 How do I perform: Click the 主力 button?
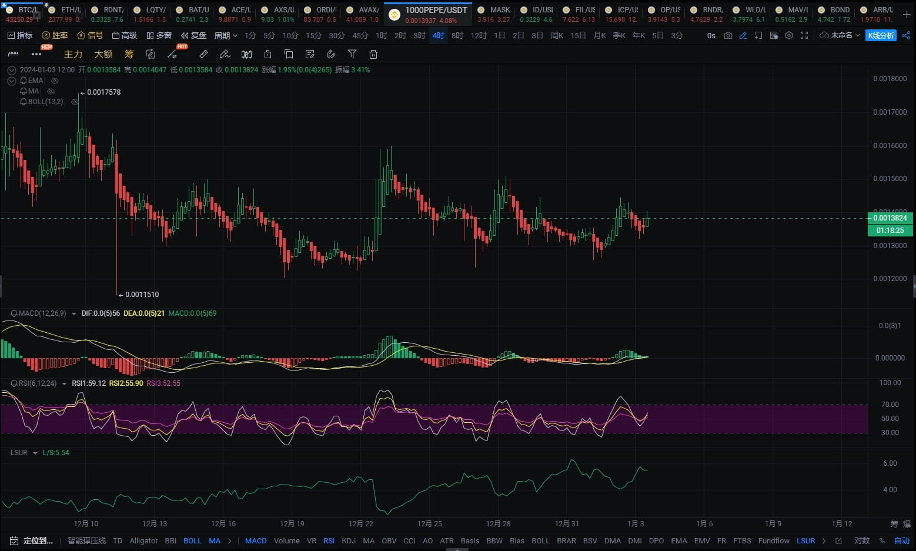(x=73, y=55)
